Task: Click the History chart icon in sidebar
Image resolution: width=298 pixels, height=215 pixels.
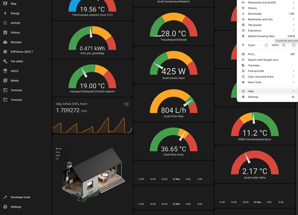Action: coord(5,32)
